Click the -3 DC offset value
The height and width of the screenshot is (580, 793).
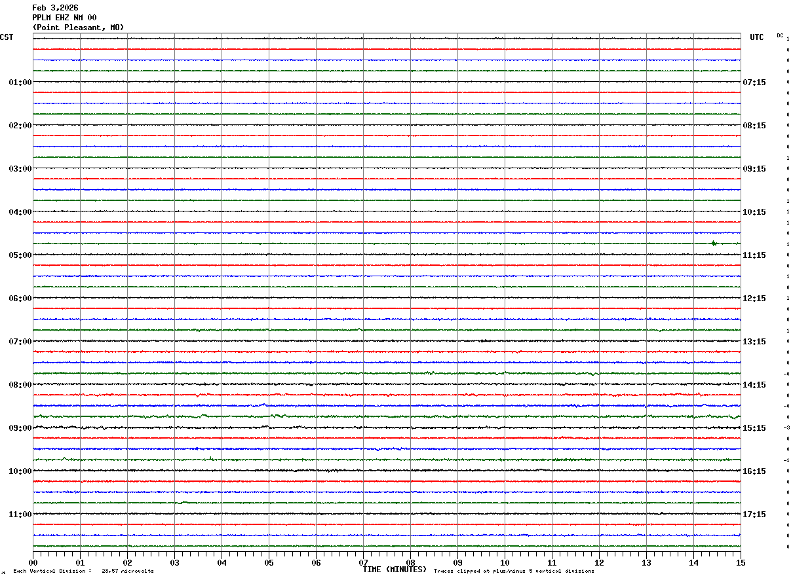[786, 428]
